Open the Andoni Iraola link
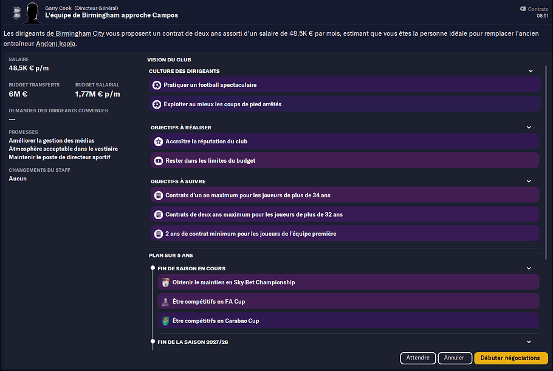 pyautogui.click(x=56, y=44)
